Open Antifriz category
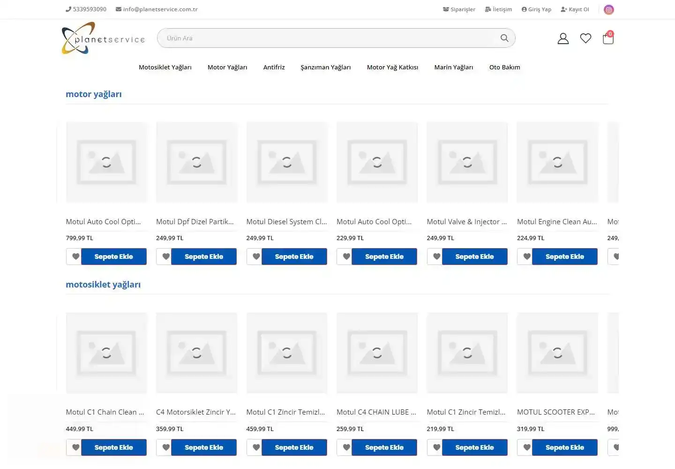The image size is (675, 469). pos(274,67)
